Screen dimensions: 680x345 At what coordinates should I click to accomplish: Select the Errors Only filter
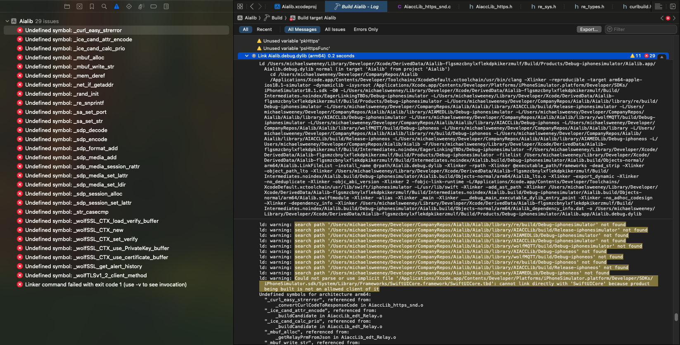pyautogui.click(x=366, y=29)
